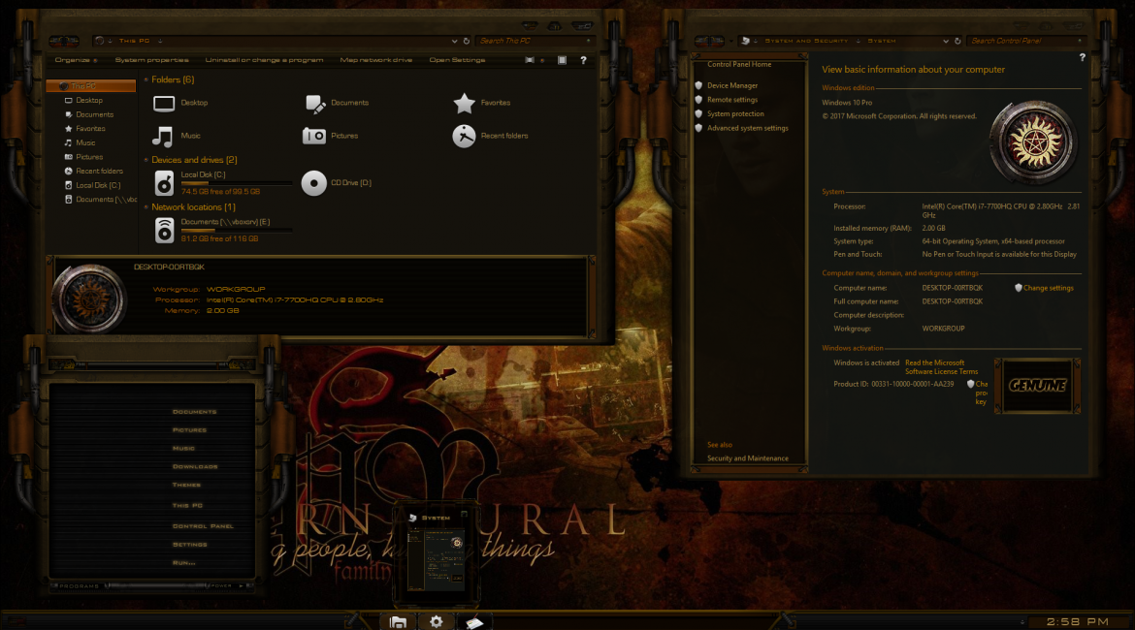This screenshot has width=1135, height=630.
Task: Choose Run... in the Start menu
Action: [184, 563]
